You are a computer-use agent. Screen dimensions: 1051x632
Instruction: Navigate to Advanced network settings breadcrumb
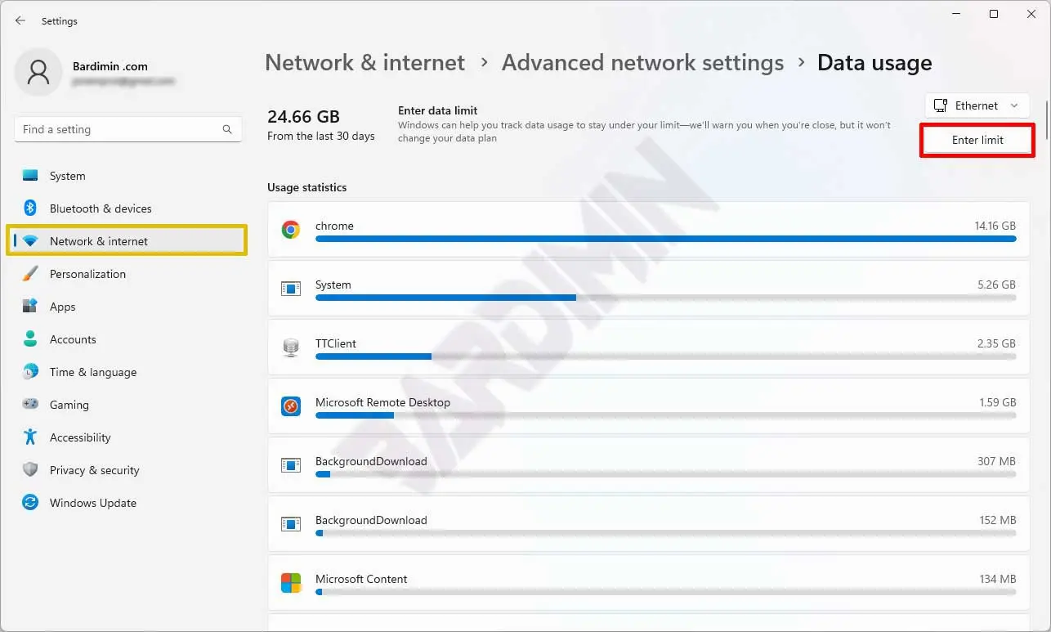click(642, 63)
